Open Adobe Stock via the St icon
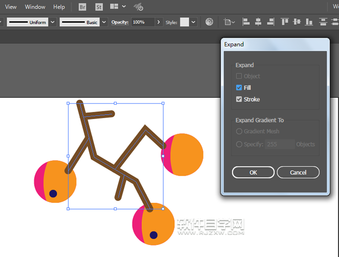This screenshot has height=257, width=339. click(x=99, y=7)
